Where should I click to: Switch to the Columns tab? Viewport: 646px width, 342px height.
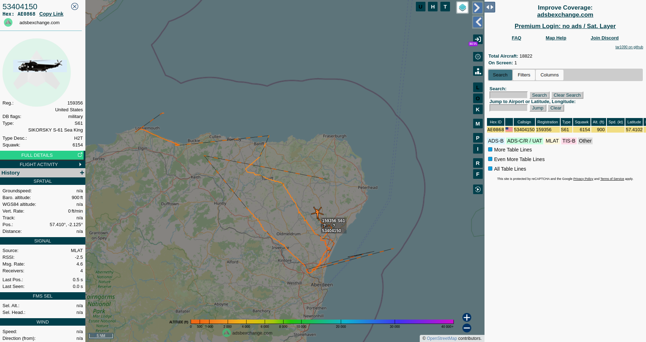[x=549, y=75]
